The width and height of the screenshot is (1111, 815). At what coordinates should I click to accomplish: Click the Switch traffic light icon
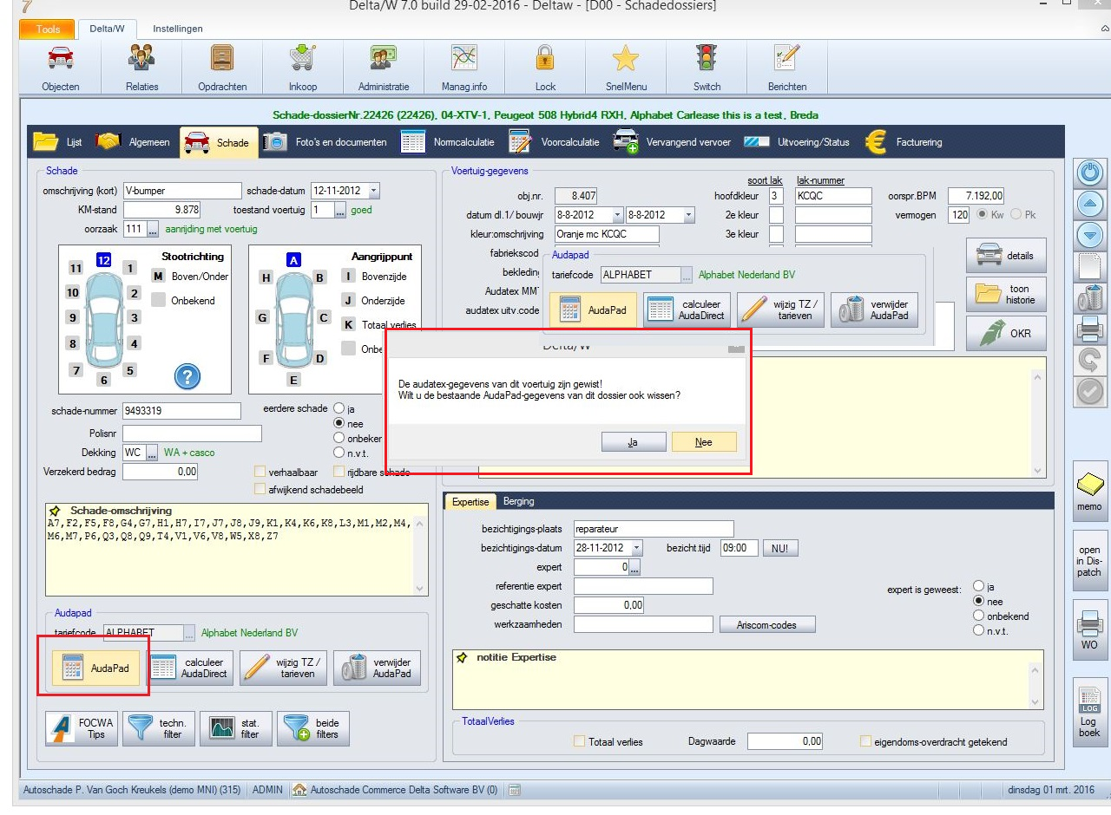click(707, 59)
